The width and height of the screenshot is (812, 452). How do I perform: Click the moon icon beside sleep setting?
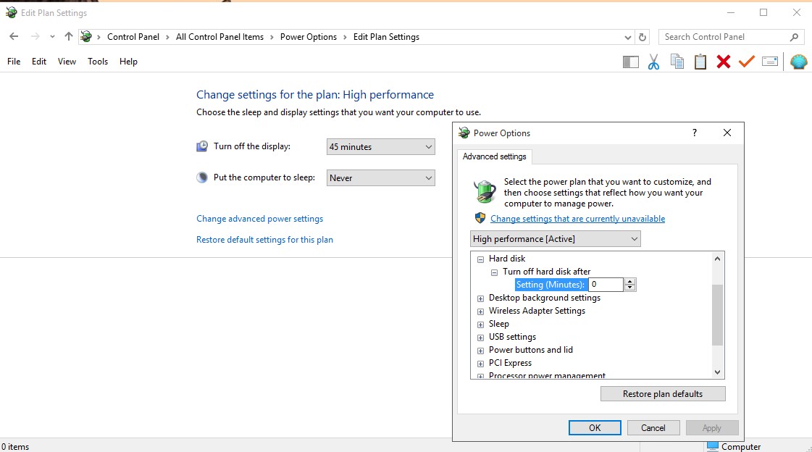pyautogui.click(x=202, y=177)
